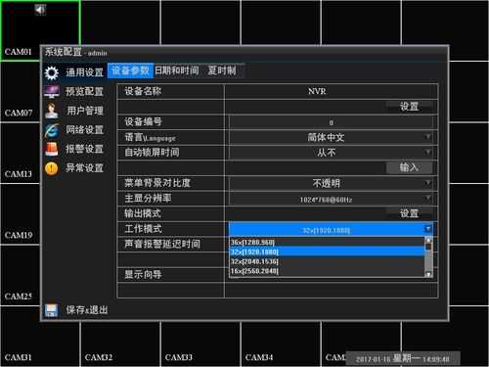Click 设置 button for 输出模式
Image resolution: width=489 pixels, height=367 pixels.
click(x=409, y=213)
